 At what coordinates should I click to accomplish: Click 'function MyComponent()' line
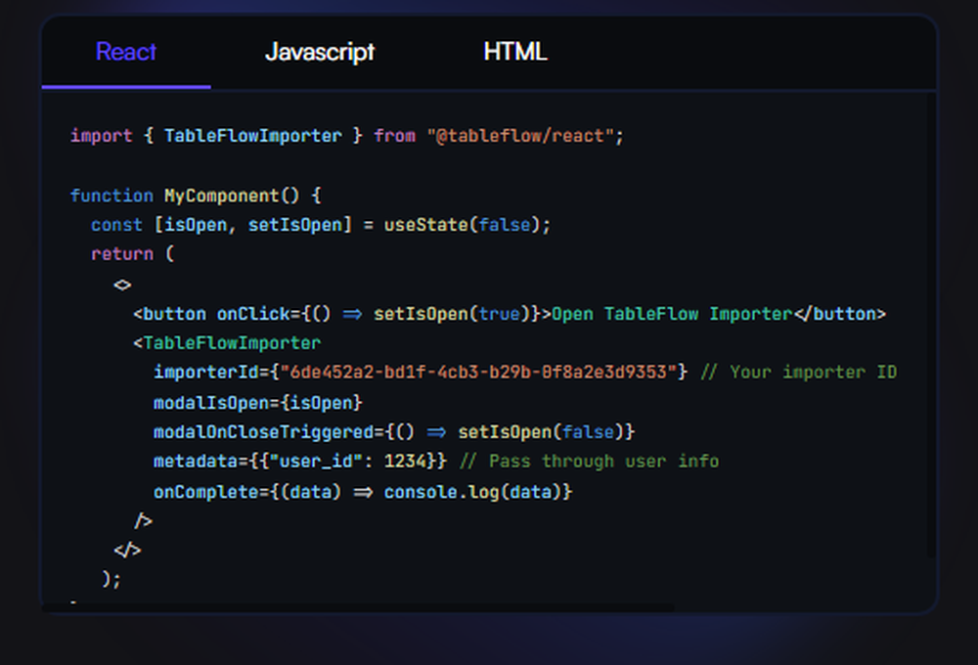click(196, 196)
